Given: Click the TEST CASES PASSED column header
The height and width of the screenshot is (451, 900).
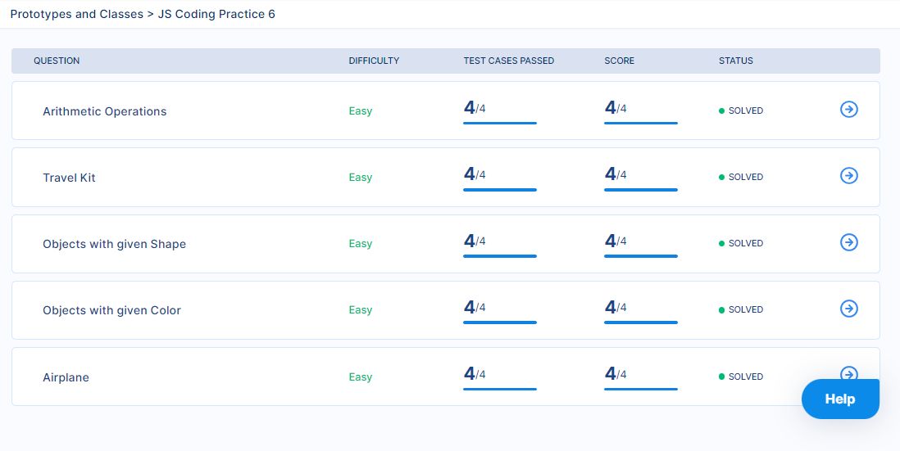Looking at the screenshot, I should (508, 61).
